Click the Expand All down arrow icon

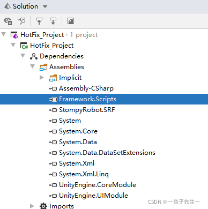coord(53,21)
